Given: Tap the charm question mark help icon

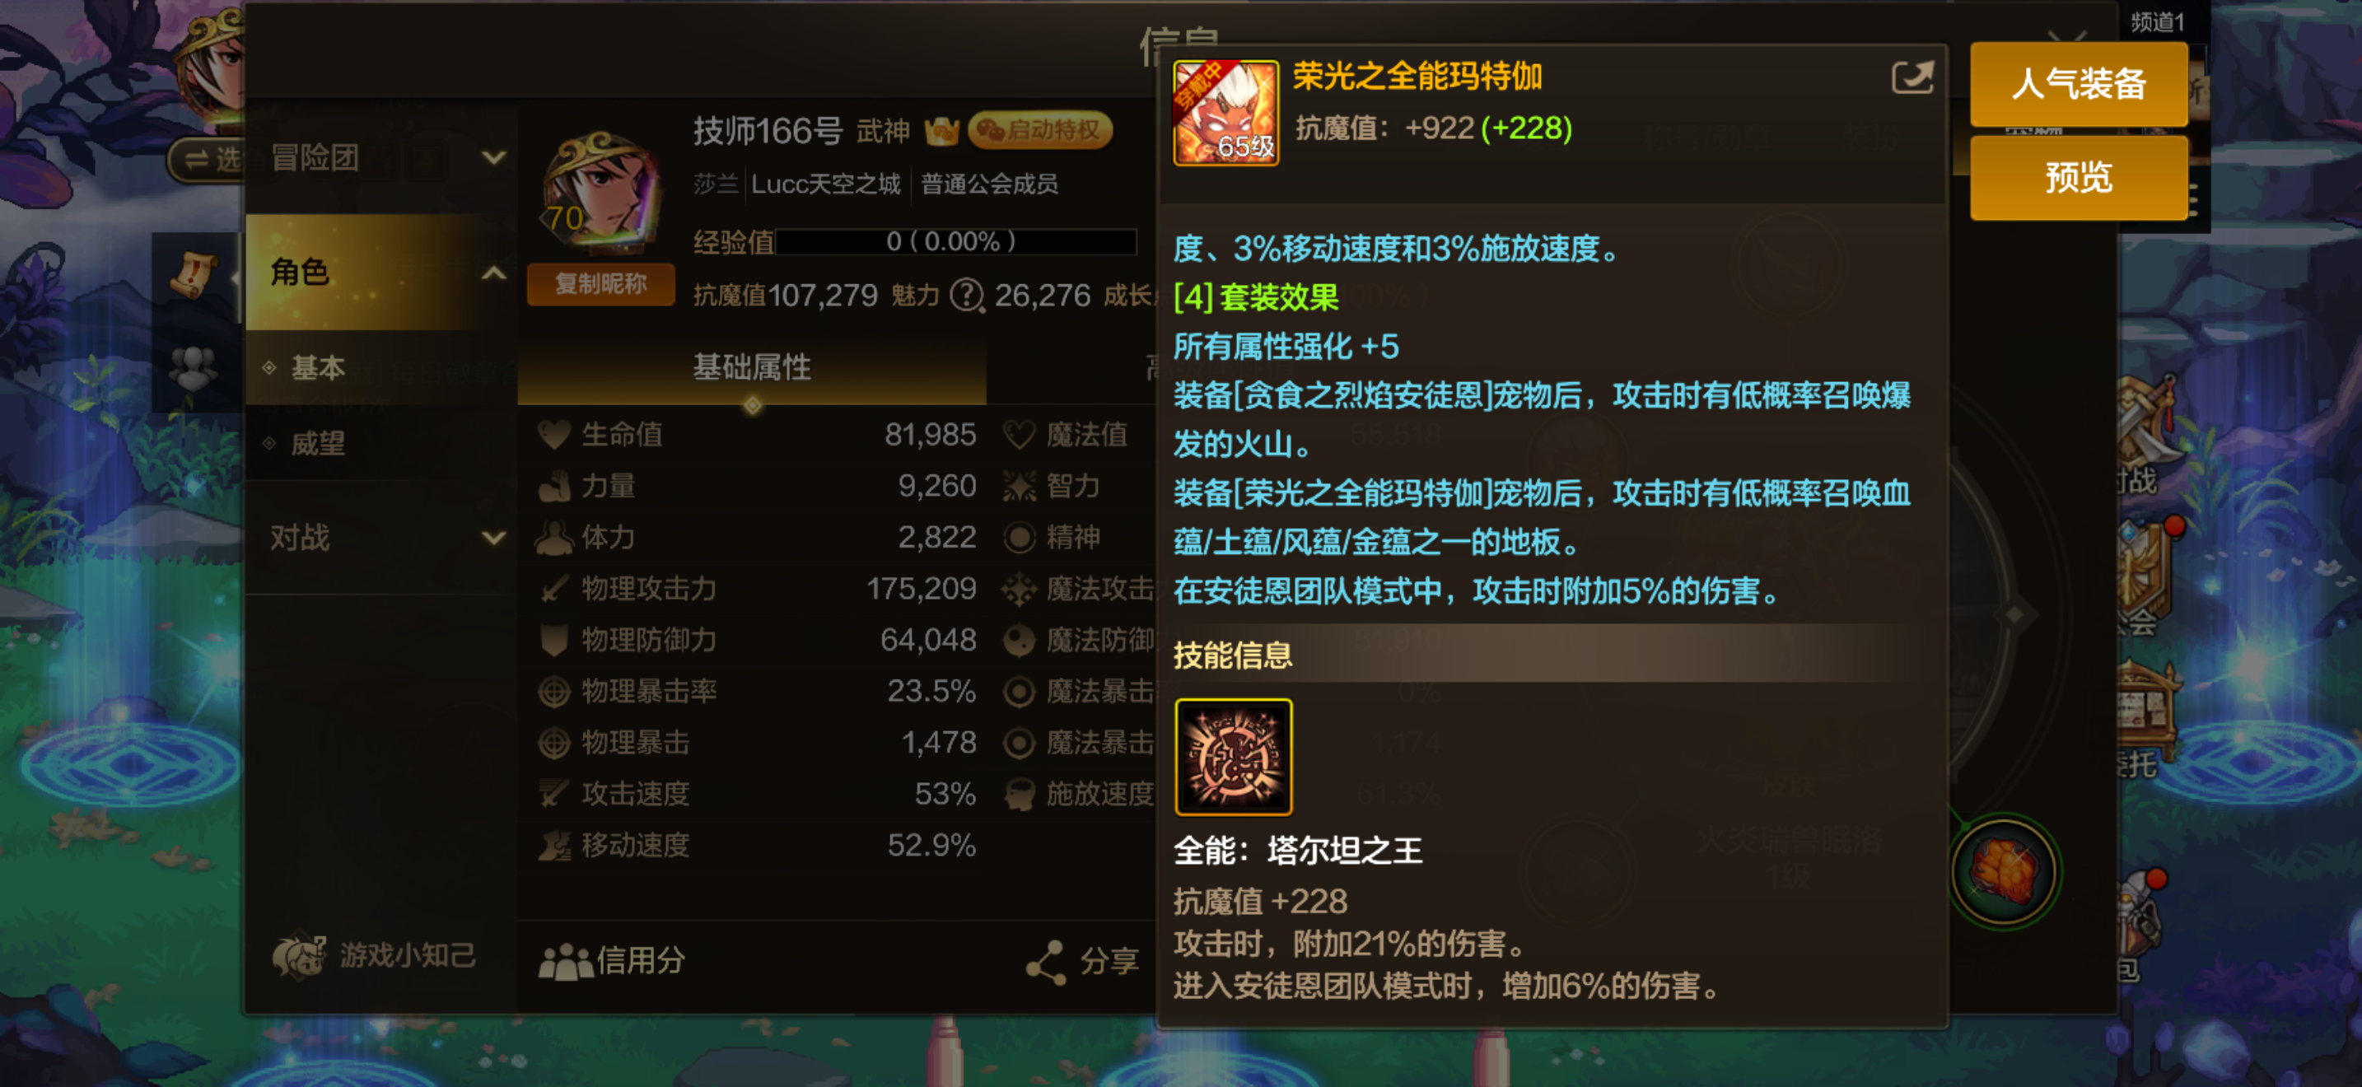Looking at the screenshot, I should click(966, 295).
